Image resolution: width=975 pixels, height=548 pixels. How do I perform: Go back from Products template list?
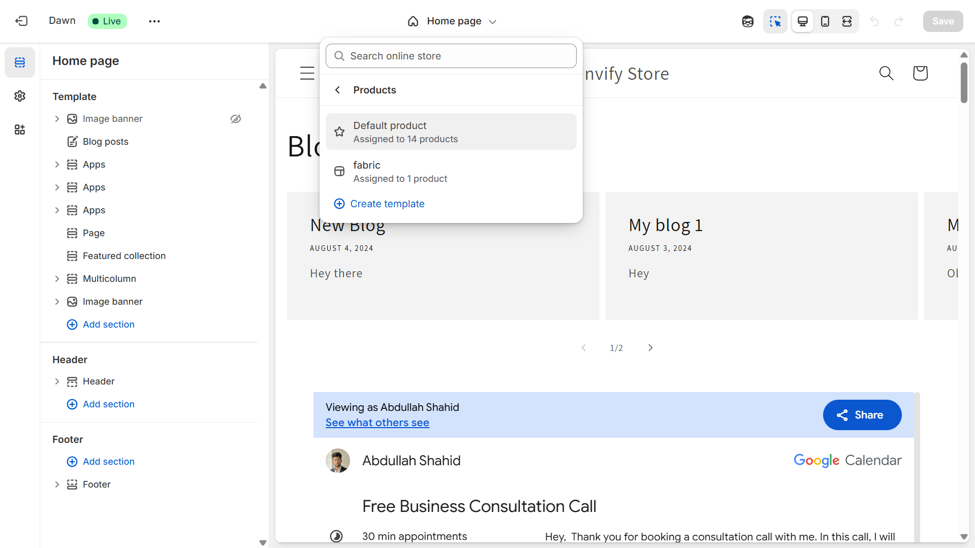[x=338, y=90]
